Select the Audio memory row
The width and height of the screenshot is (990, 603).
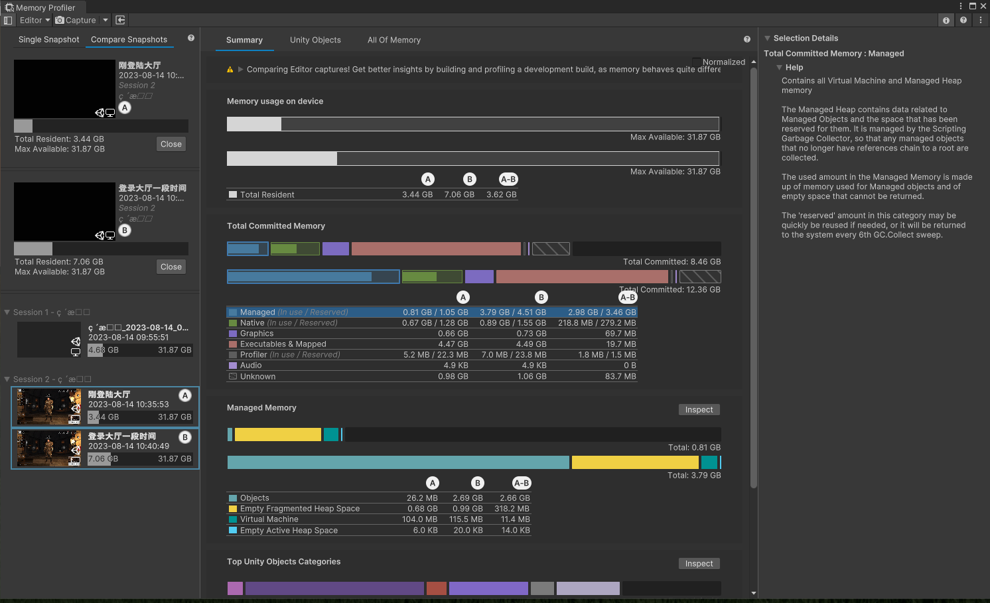tap(432, 366)
